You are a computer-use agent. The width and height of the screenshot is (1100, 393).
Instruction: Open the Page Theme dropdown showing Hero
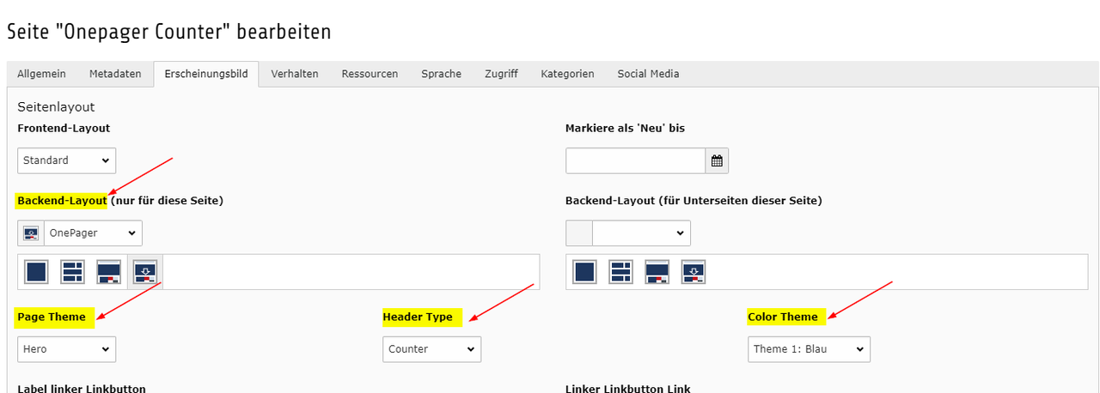point(66,349)
